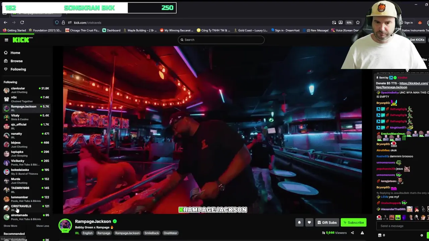Open Murda in the Following list
This screenshot has height=241, width=429.
click(x=26, y=181)
